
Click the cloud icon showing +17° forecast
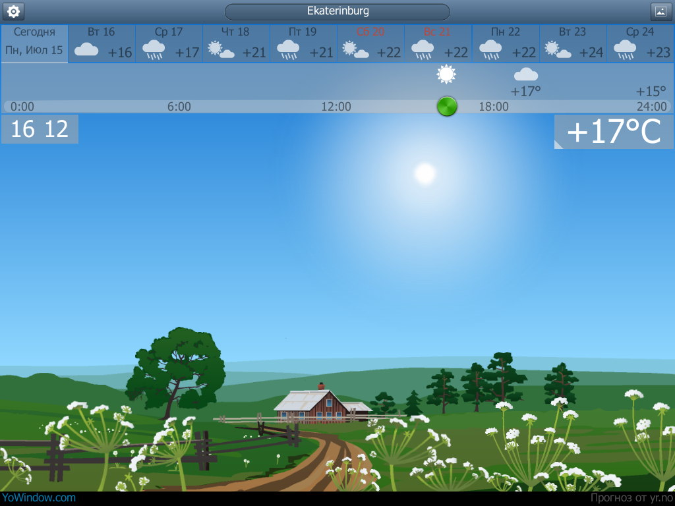[x=525, y=74]
